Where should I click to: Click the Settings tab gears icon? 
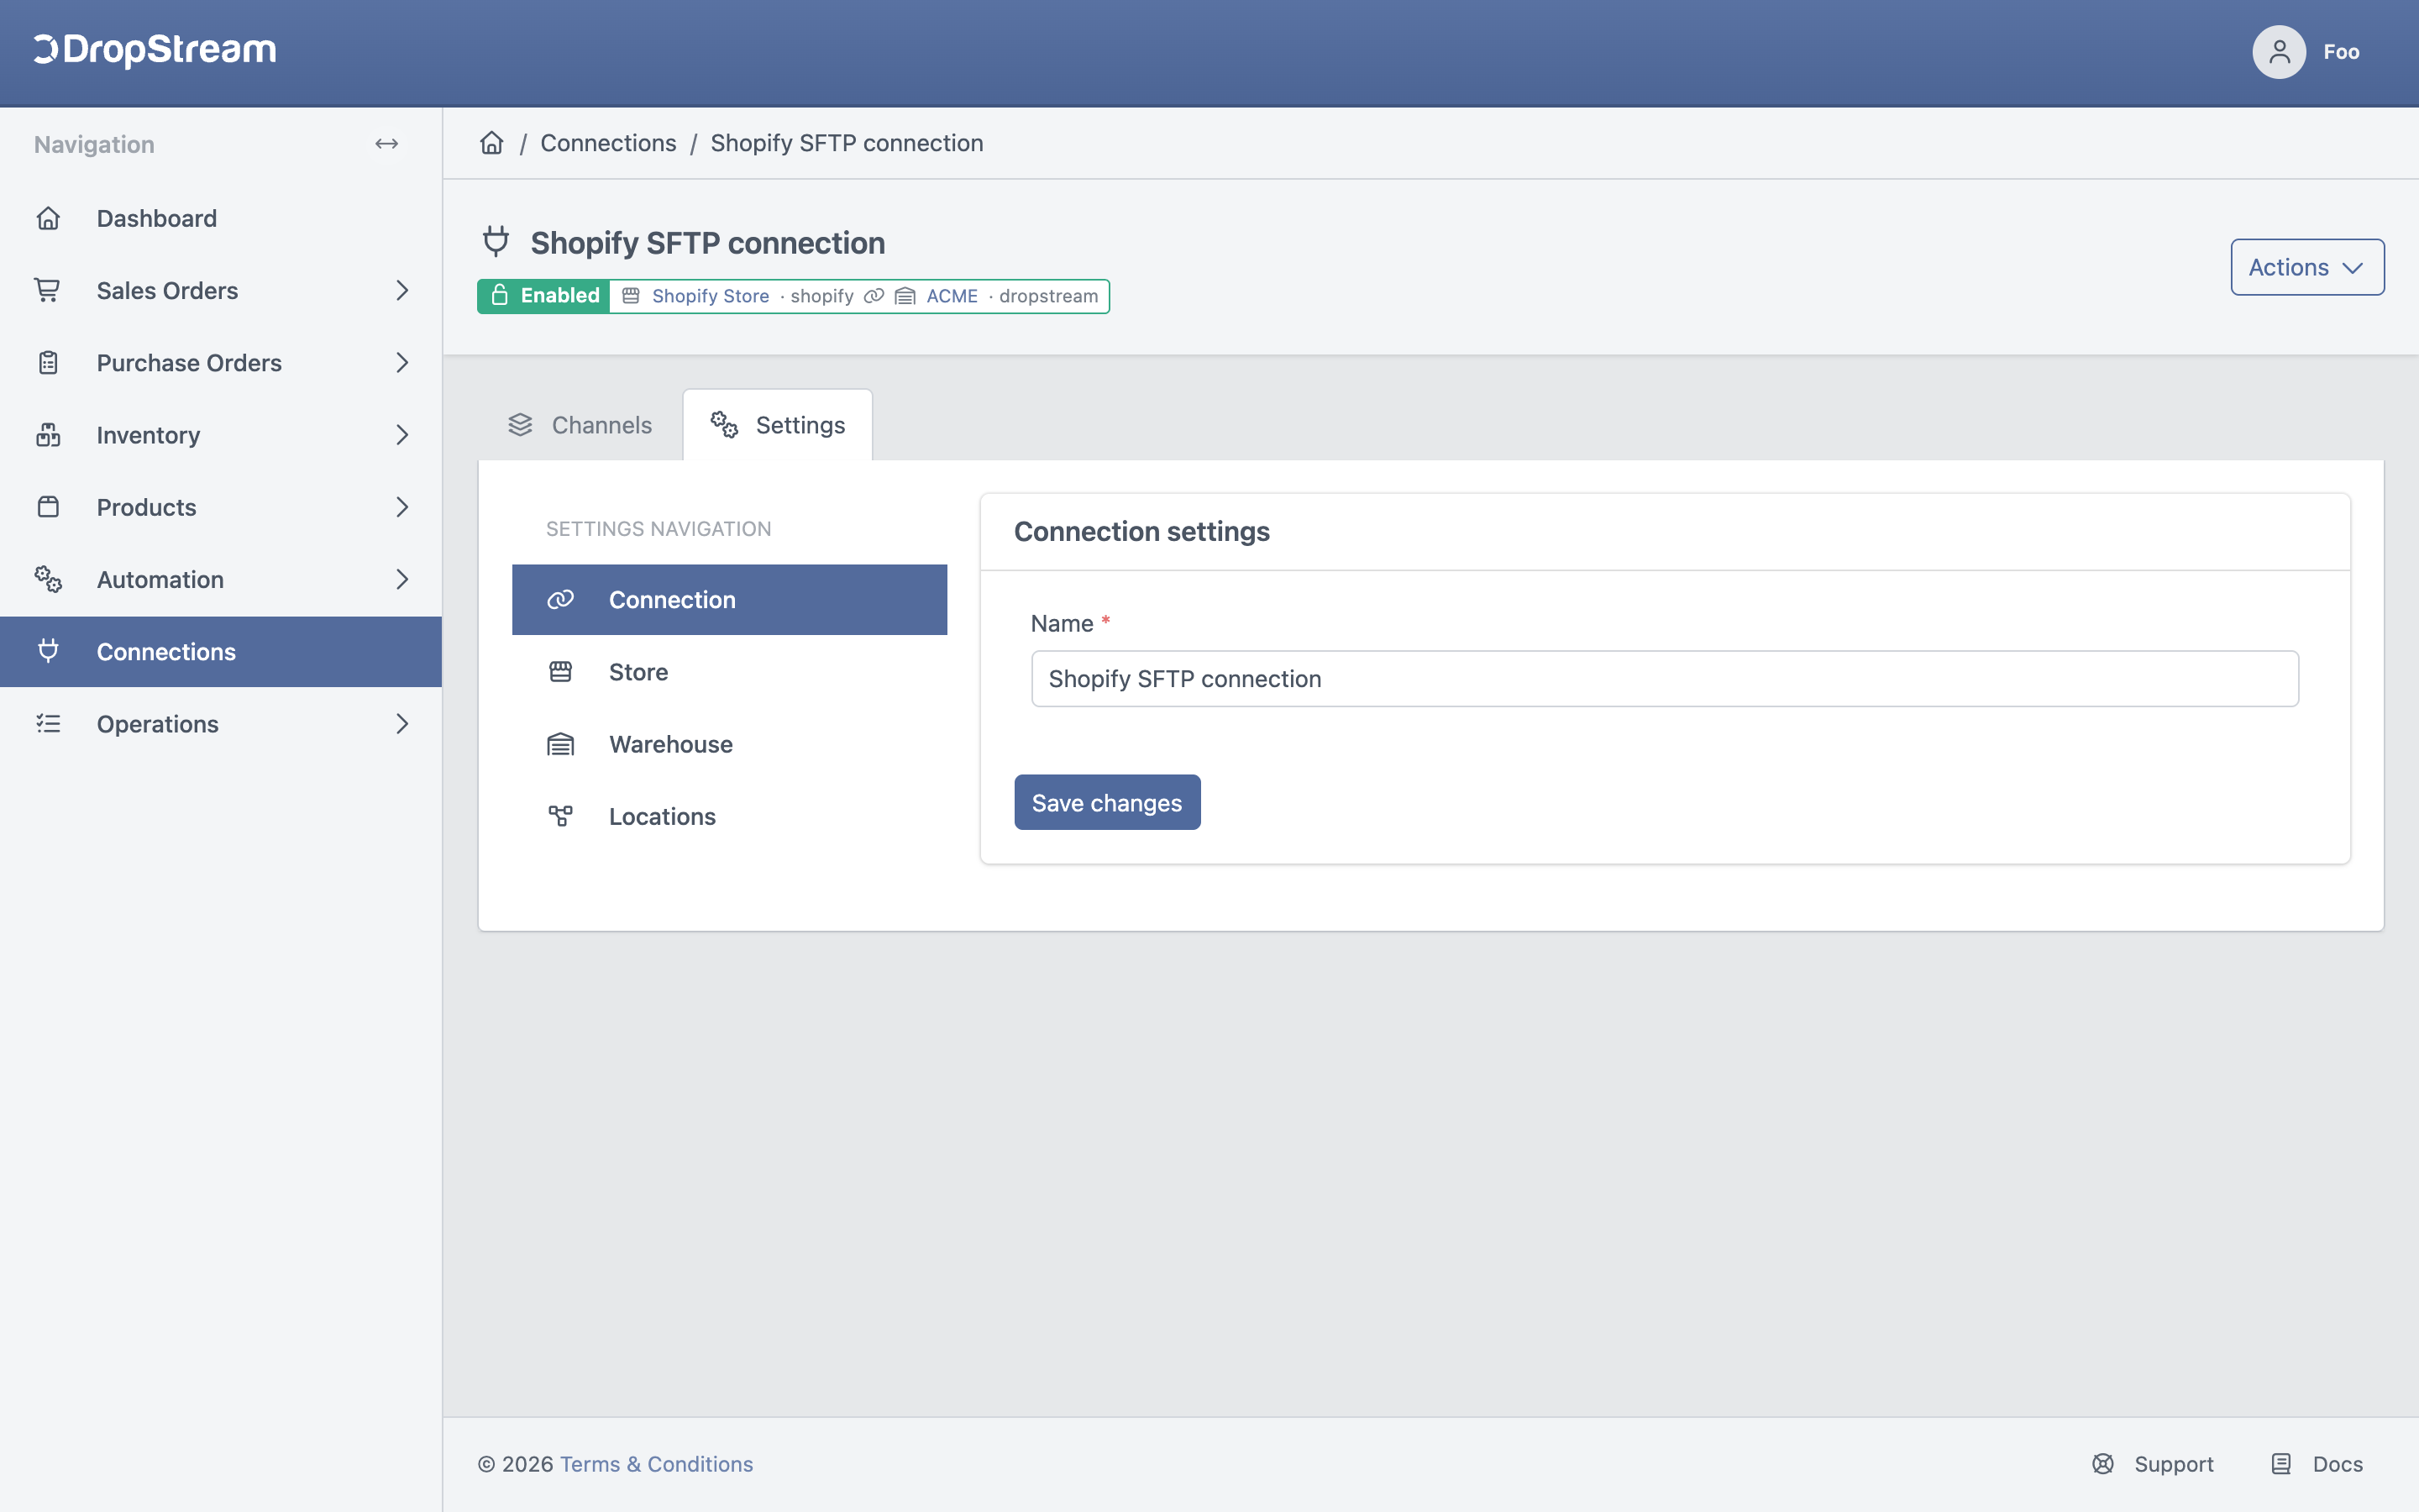point(725,425)
